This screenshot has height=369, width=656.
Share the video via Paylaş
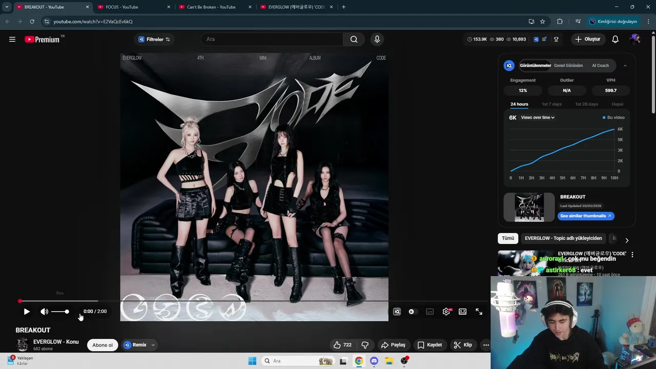(393, 345)
